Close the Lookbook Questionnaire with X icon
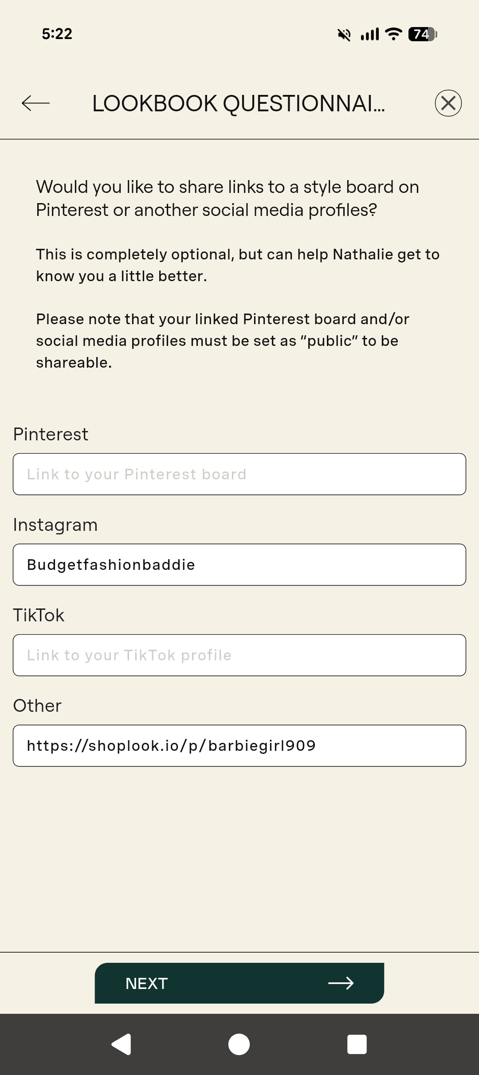 [x=448, y=103]
